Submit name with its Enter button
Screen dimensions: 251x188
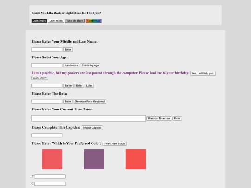coord(68,49)
